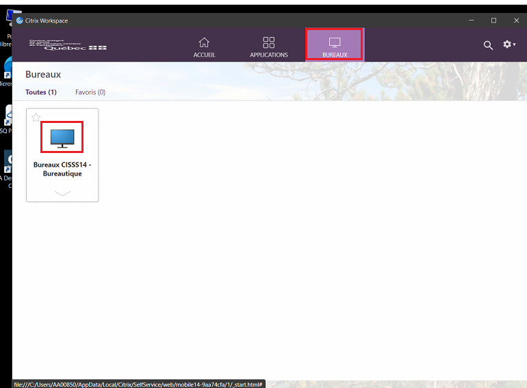This screenshot has height=388, width=527.
Task: Show the Toutes (1) filter
Action: 41,92
